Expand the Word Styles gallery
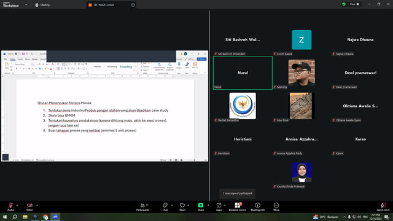This screenshot has width=393, height=221. click(x=136, y=67)
